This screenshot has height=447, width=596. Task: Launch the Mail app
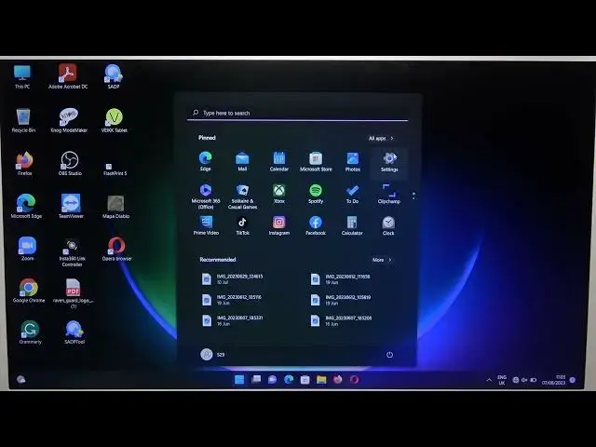click(x=242, y=161)
